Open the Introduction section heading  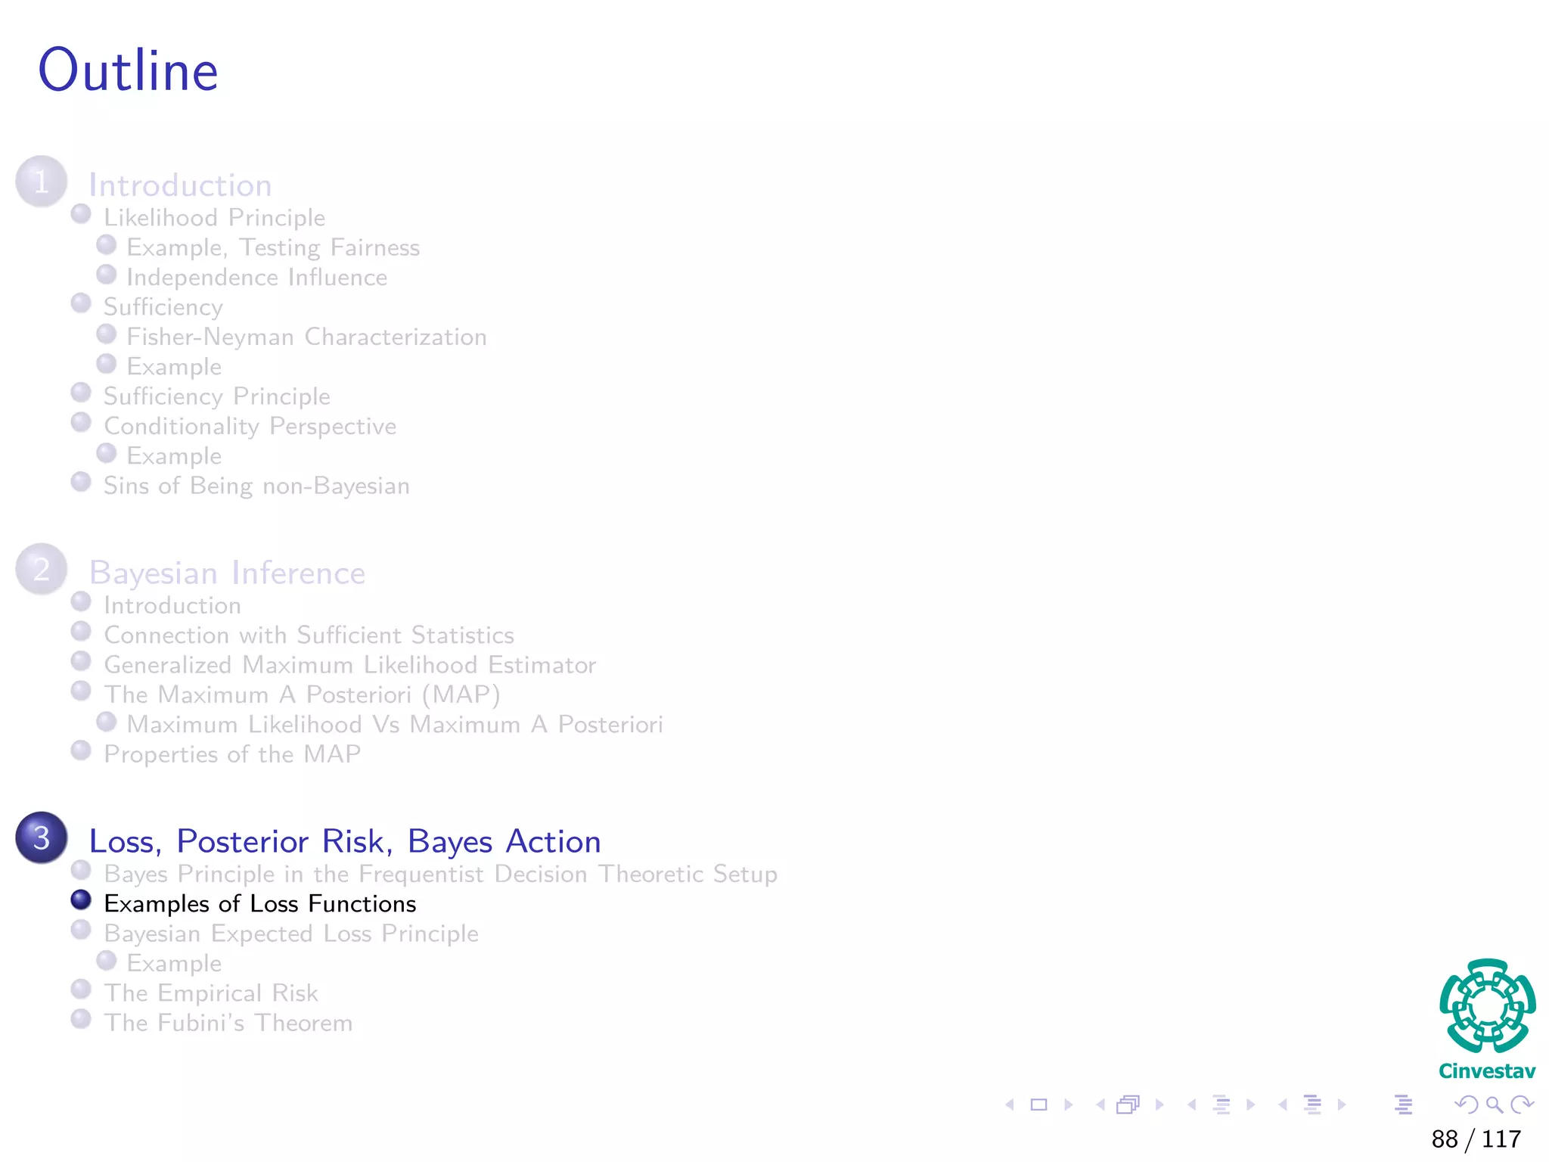[x=180, y=185]
